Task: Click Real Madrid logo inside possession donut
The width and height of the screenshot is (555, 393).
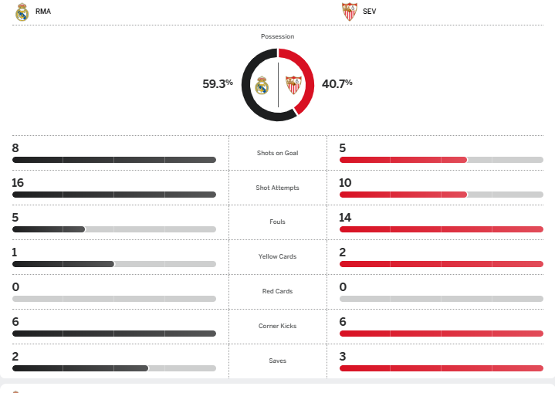Action: tap(262, 85)
